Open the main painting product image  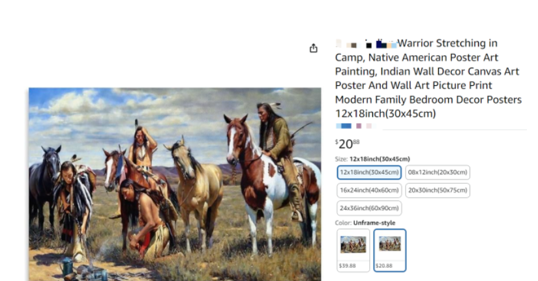pos(175,184)
